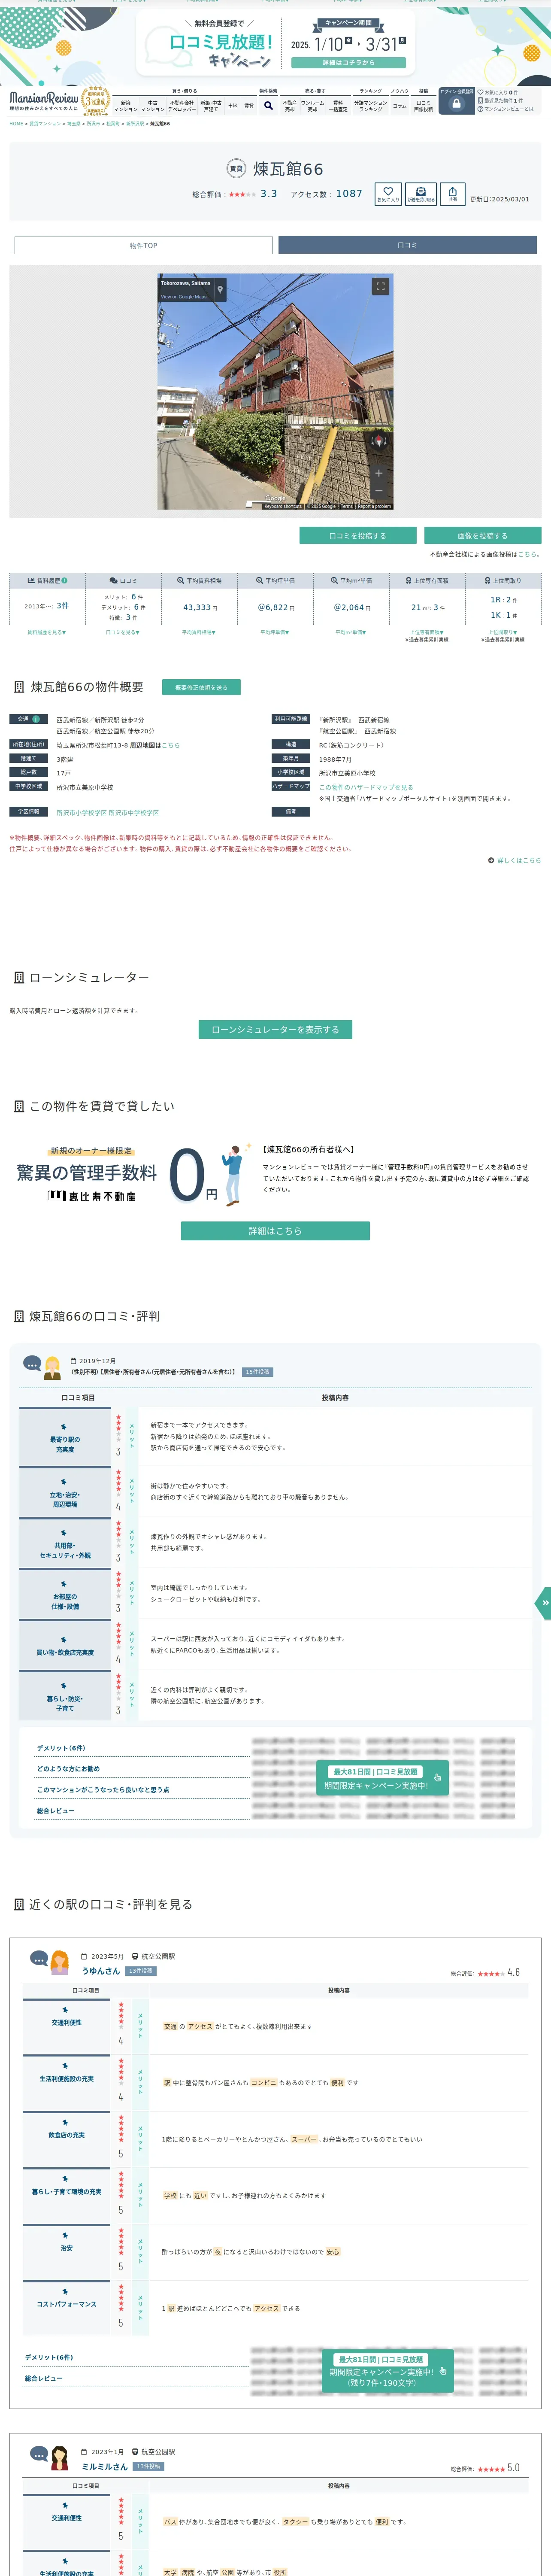Image resolution: width=551 pixels, height=2576 pixels.
Task: Open View on Google Maps link
Action: tap(184, 297)
